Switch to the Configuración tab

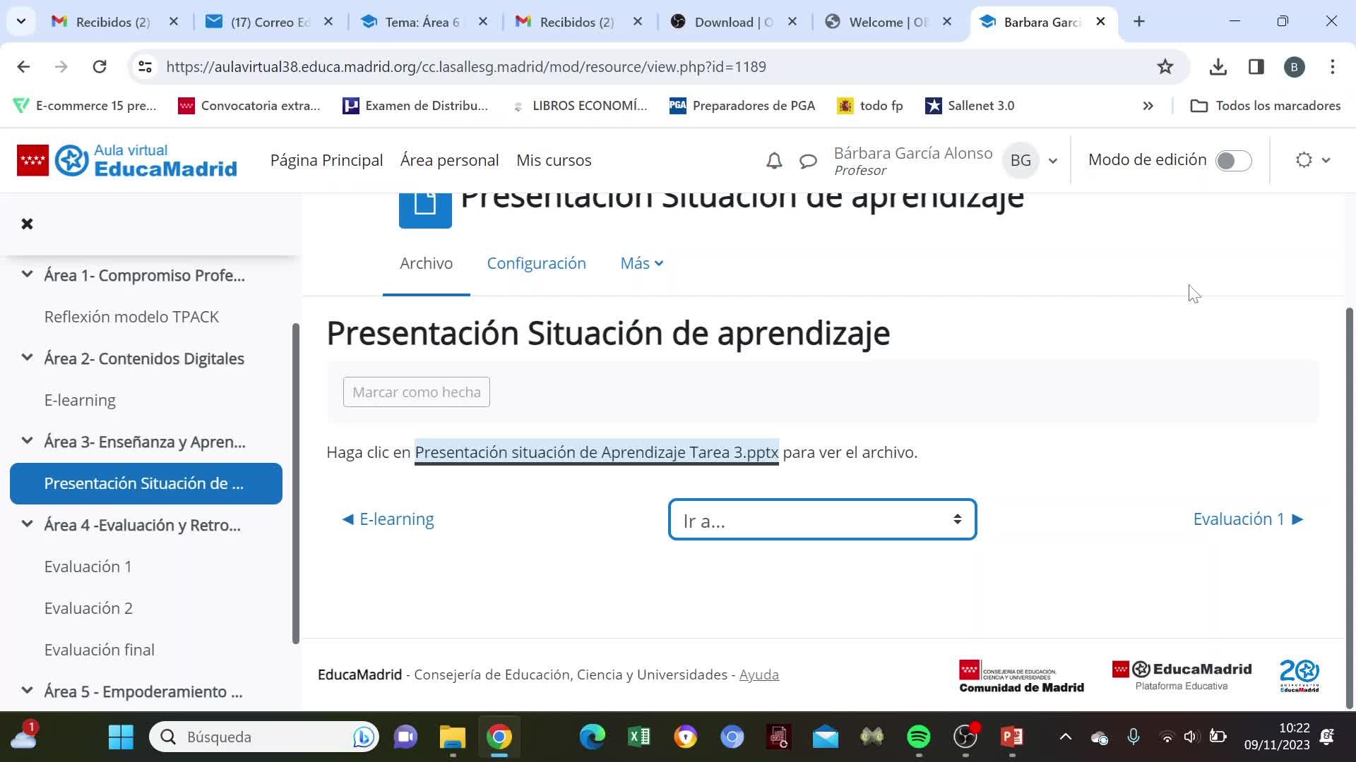coord(536,263)
